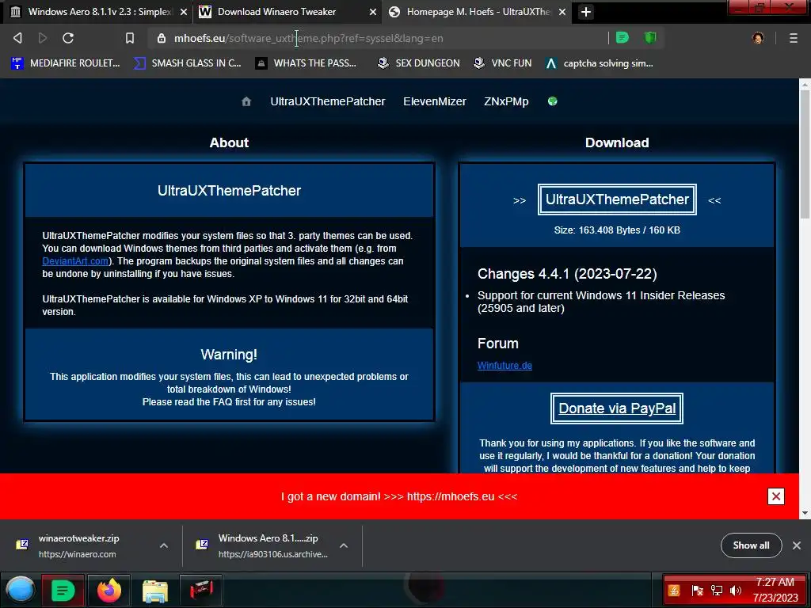Bookmark this page using the bookmark icon
The height and width of the screenshot is (608, 811).
click(x=130, y=38)
